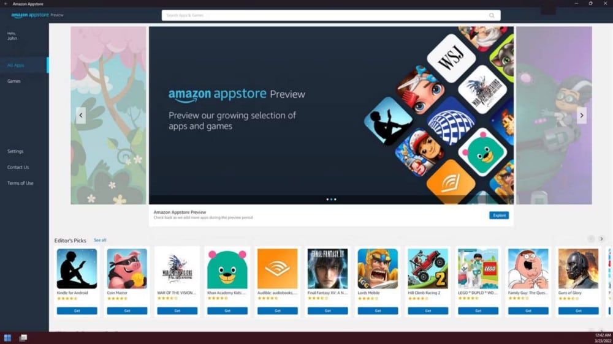Click the Explore button on the banner

tap(499, 215)
